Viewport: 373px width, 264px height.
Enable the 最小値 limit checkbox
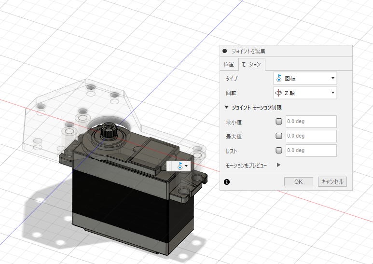(279, 121)
